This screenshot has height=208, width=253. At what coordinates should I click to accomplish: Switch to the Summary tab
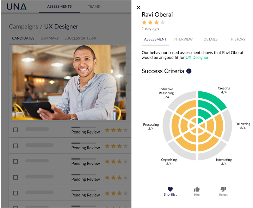pos(50,38)
